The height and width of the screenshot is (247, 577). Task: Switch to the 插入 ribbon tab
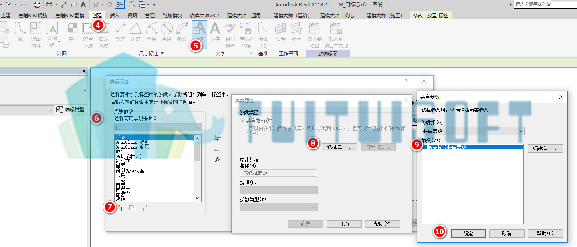115,16
